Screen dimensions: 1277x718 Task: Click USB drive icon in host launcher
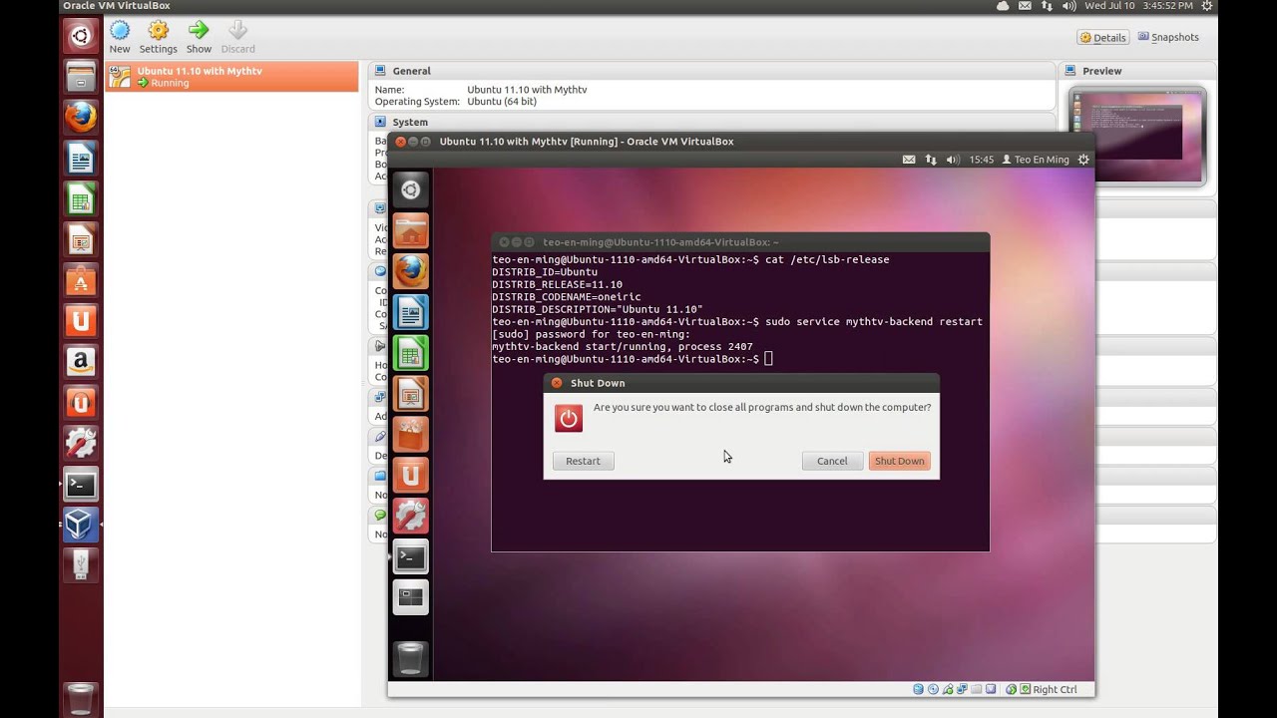81,564
